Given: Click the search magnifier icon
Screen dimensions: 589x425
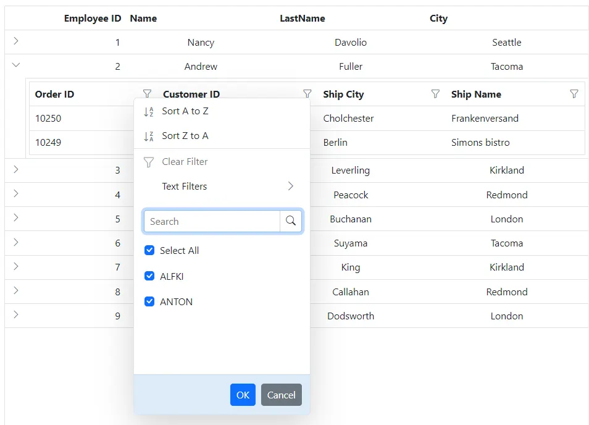Looking at the screenshot, I should (291, 221).
